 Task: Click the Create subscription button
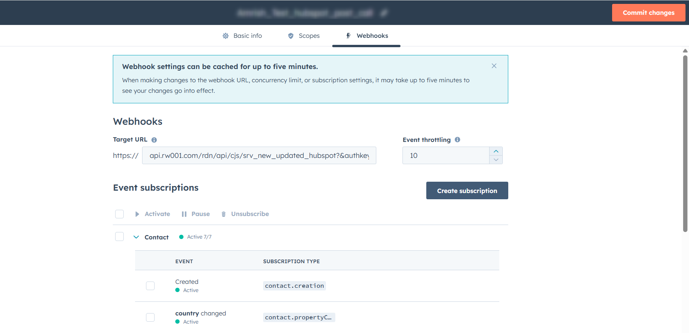tap(467, 191)
